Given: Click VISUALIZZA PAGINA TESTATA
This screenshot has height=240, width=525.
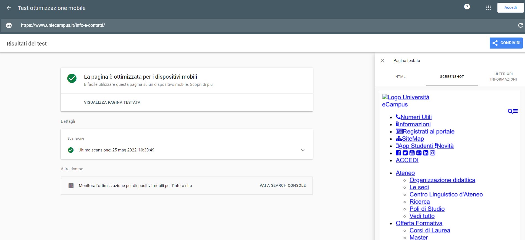Looking at the screenshot, I should point(112,102).
